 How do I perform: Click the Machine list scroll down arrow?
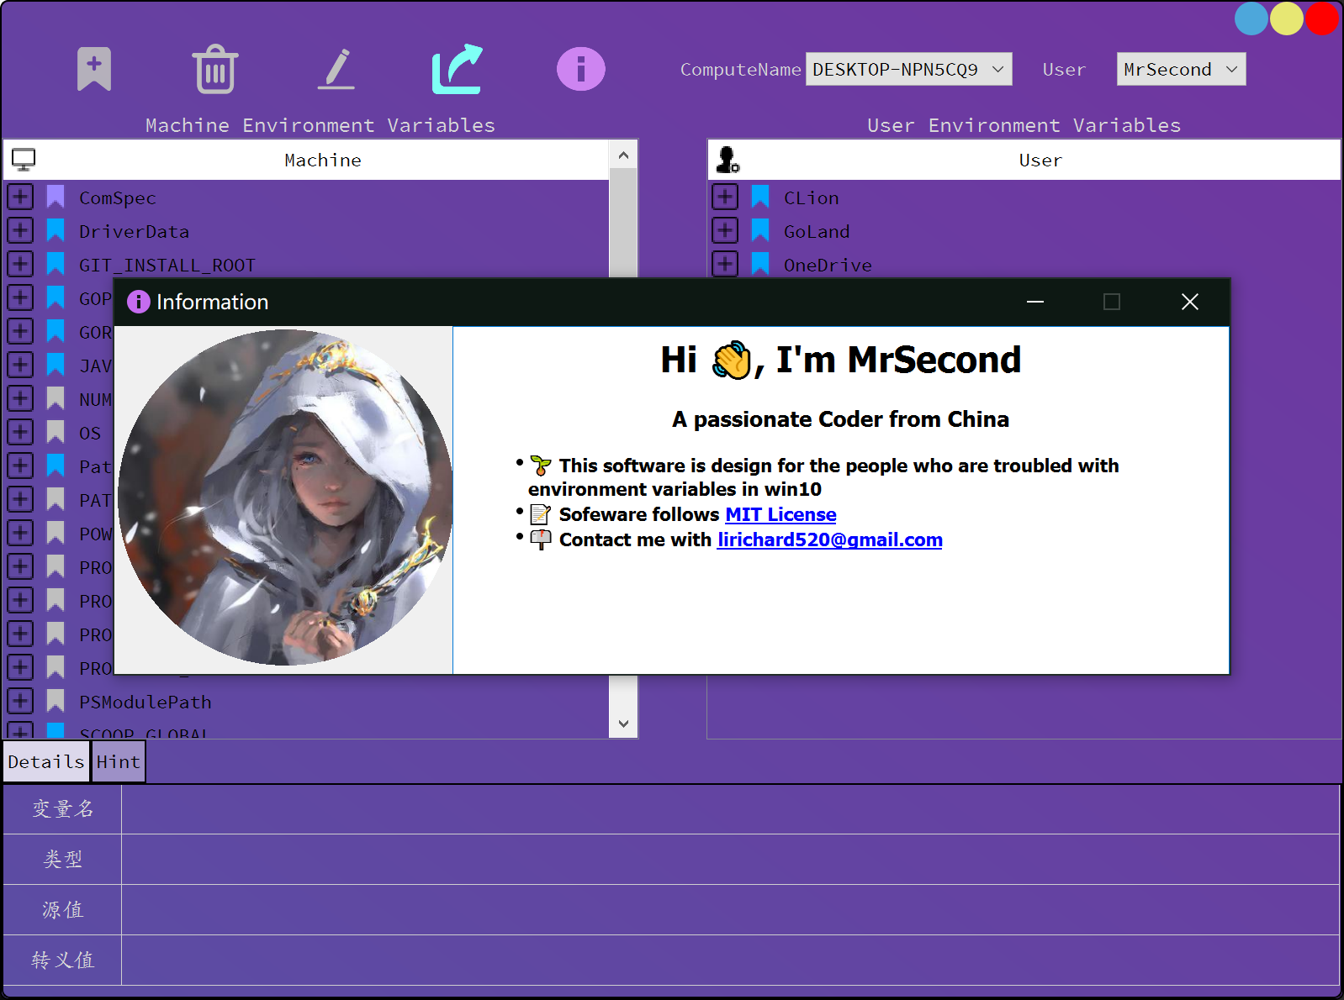623,724
